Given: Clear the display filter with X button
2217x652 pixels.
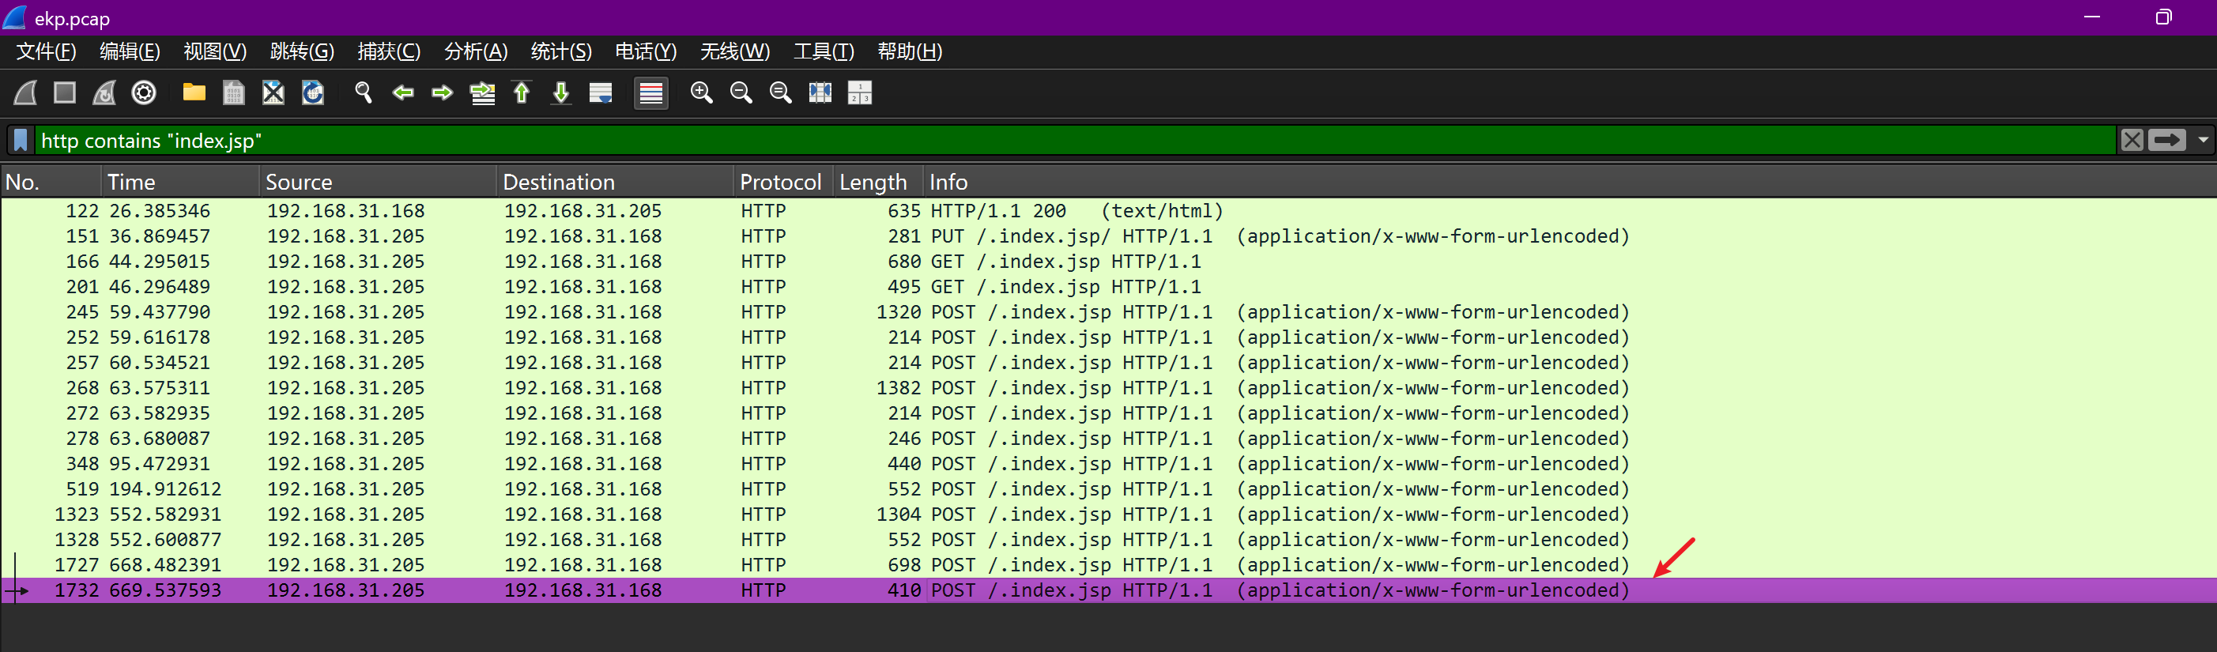Looking at the screenshot, I should (2131, 140).
